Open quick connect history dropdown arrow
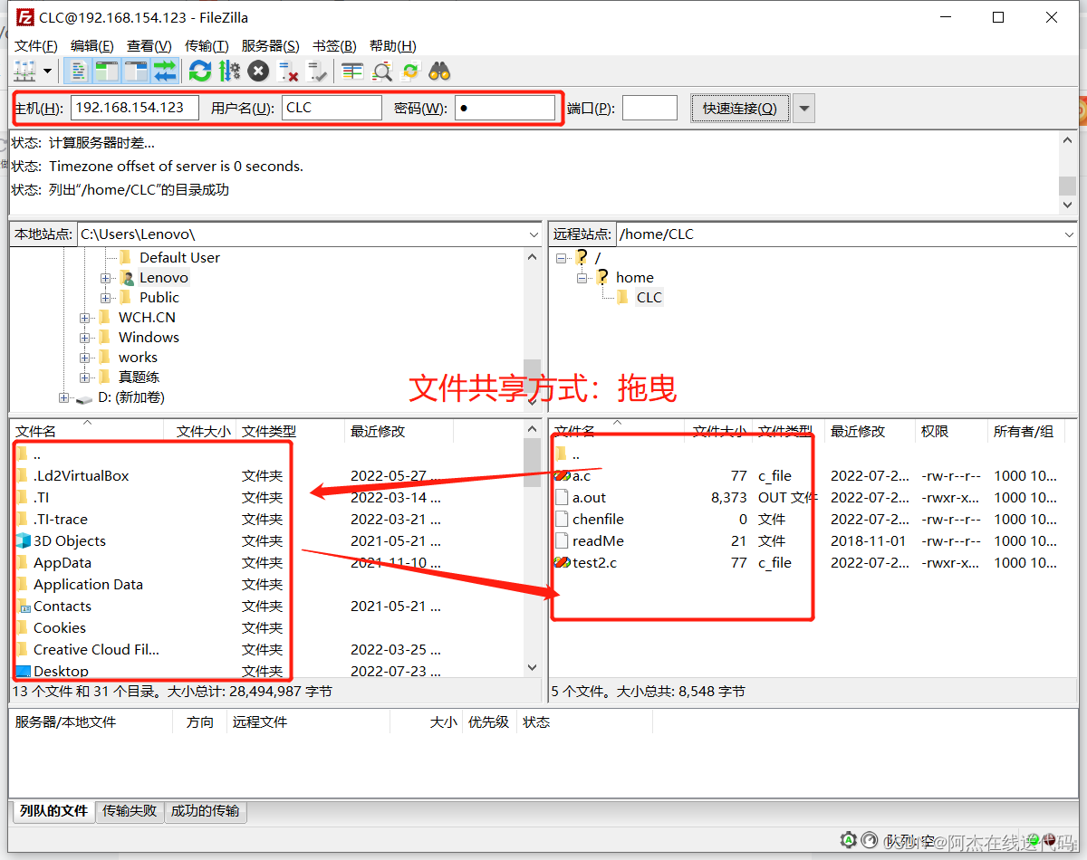1087x860 pixels. (x=804, y=109)
